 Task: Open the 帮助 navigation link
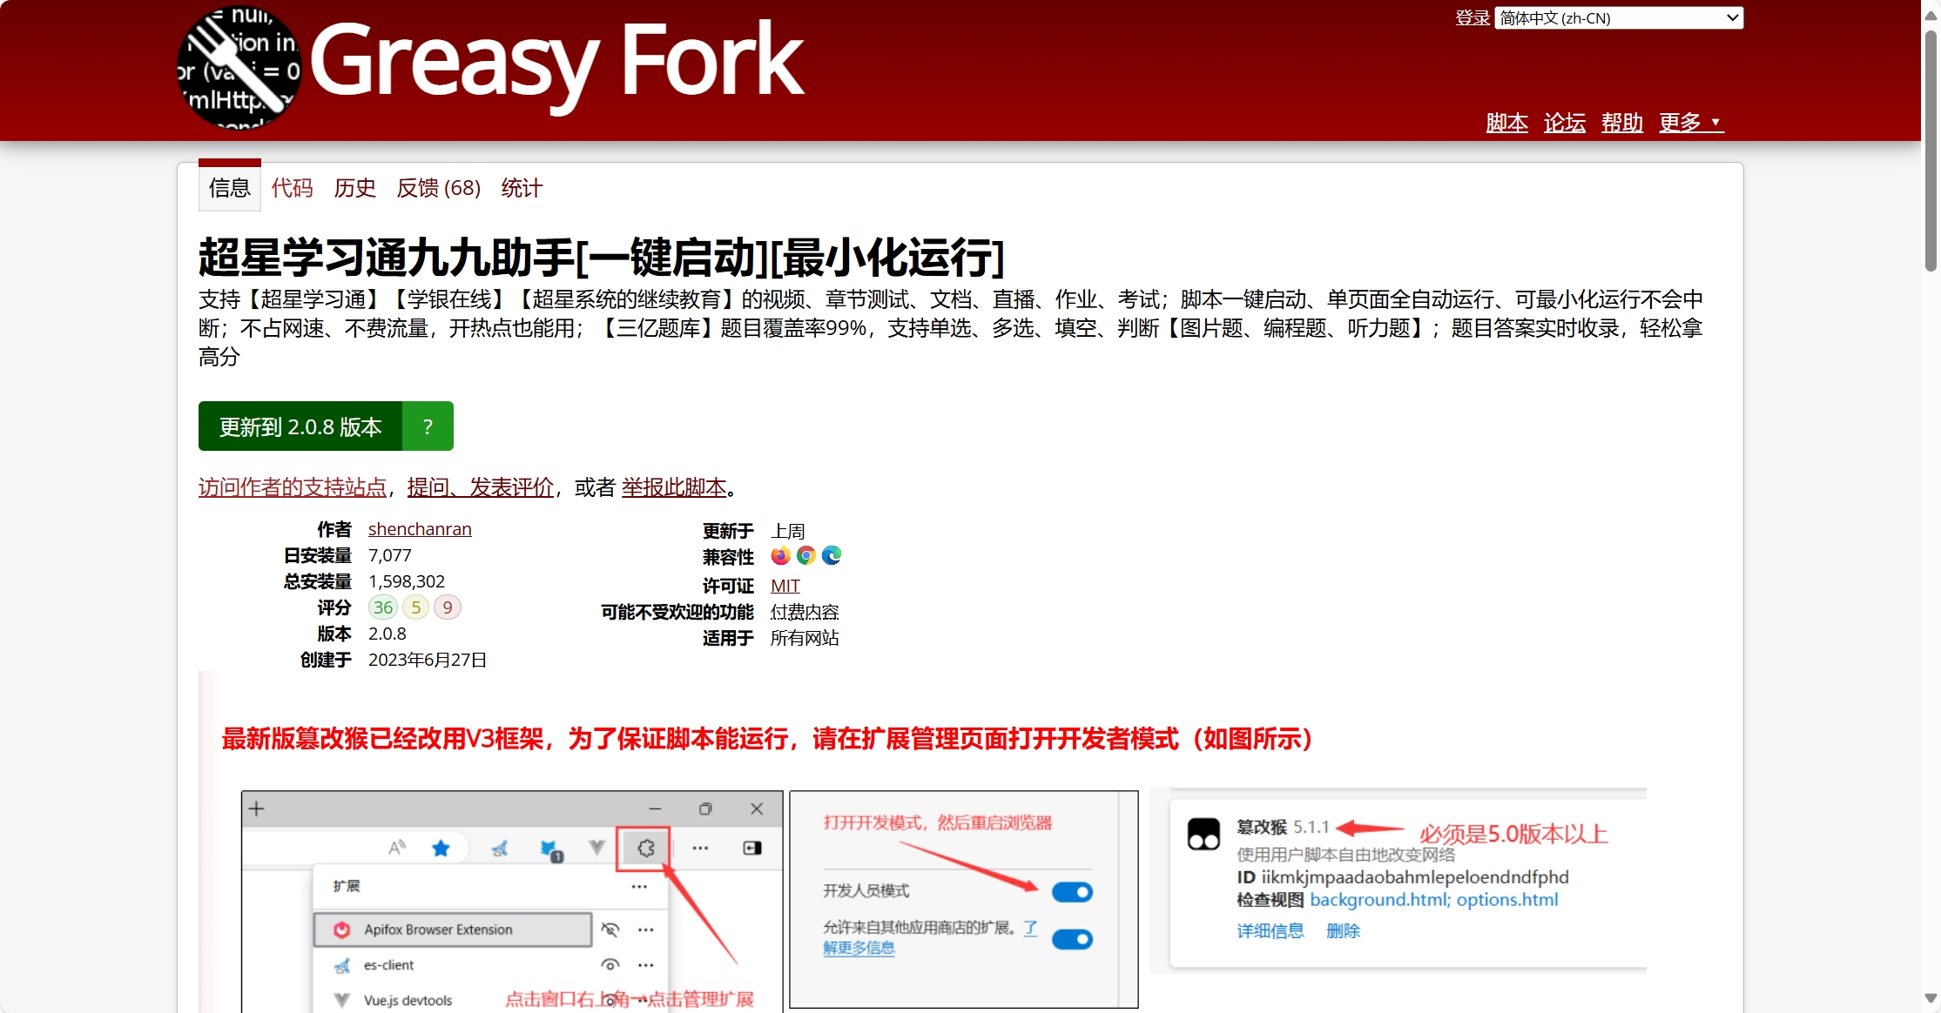(1622, 123)
